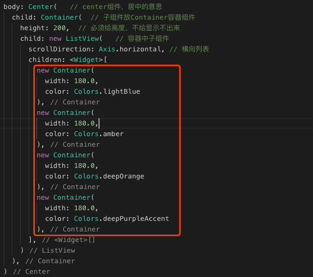This screenshot has width=313, height=277.
Task: Click '// Container' hint after lightBlue container
Action: (75, 102)
